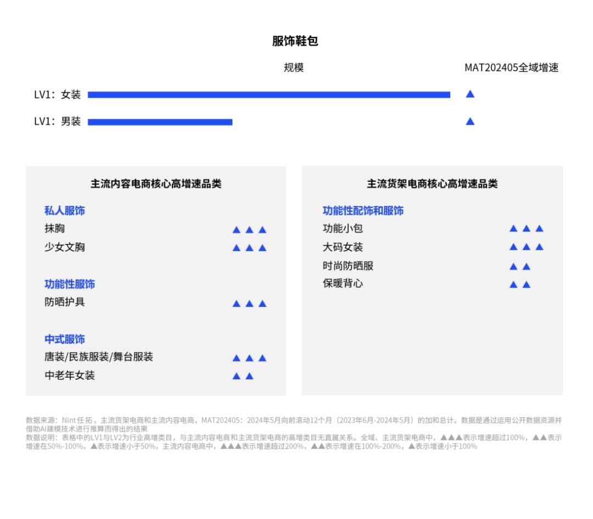
Task: Click the triple triangles next to 功能小包
Action: click(526, 228)
